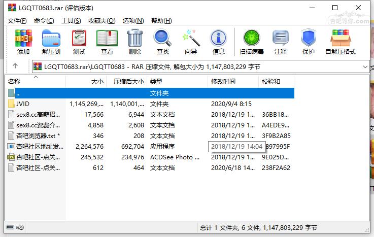Sort by 名称 column header

click(36, 82)
